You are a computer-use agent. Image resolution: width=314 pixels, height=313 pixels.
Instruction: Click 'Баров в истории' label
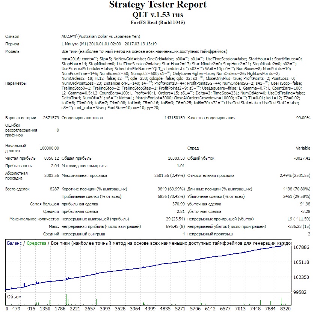21,118
